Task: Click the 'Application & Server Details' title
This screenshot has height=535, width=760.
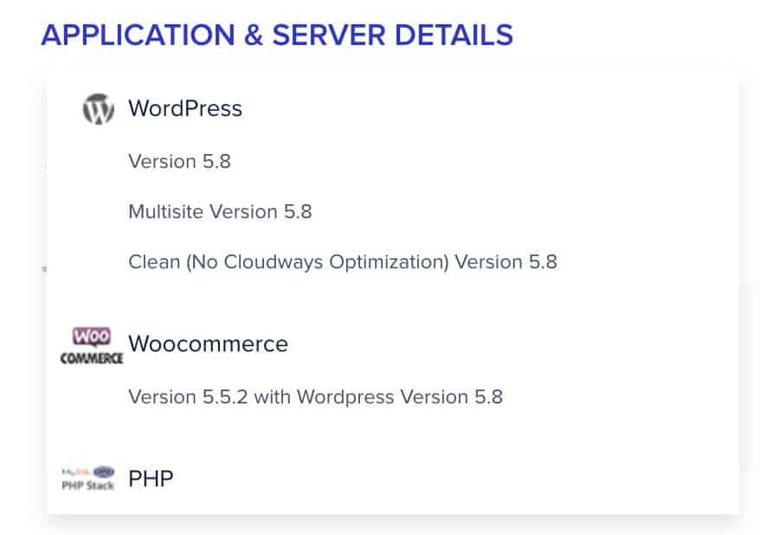Action: pyautogui.click(x=277, y=35)
